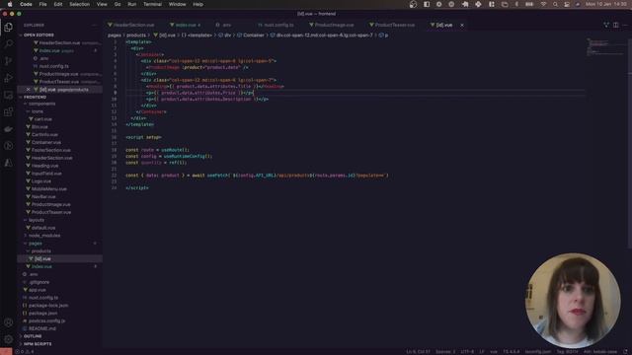Open macOS Spotlight search icon
The height and width of the screenshot is (355, 632).
pyautogui.click(x=555, y=4)
